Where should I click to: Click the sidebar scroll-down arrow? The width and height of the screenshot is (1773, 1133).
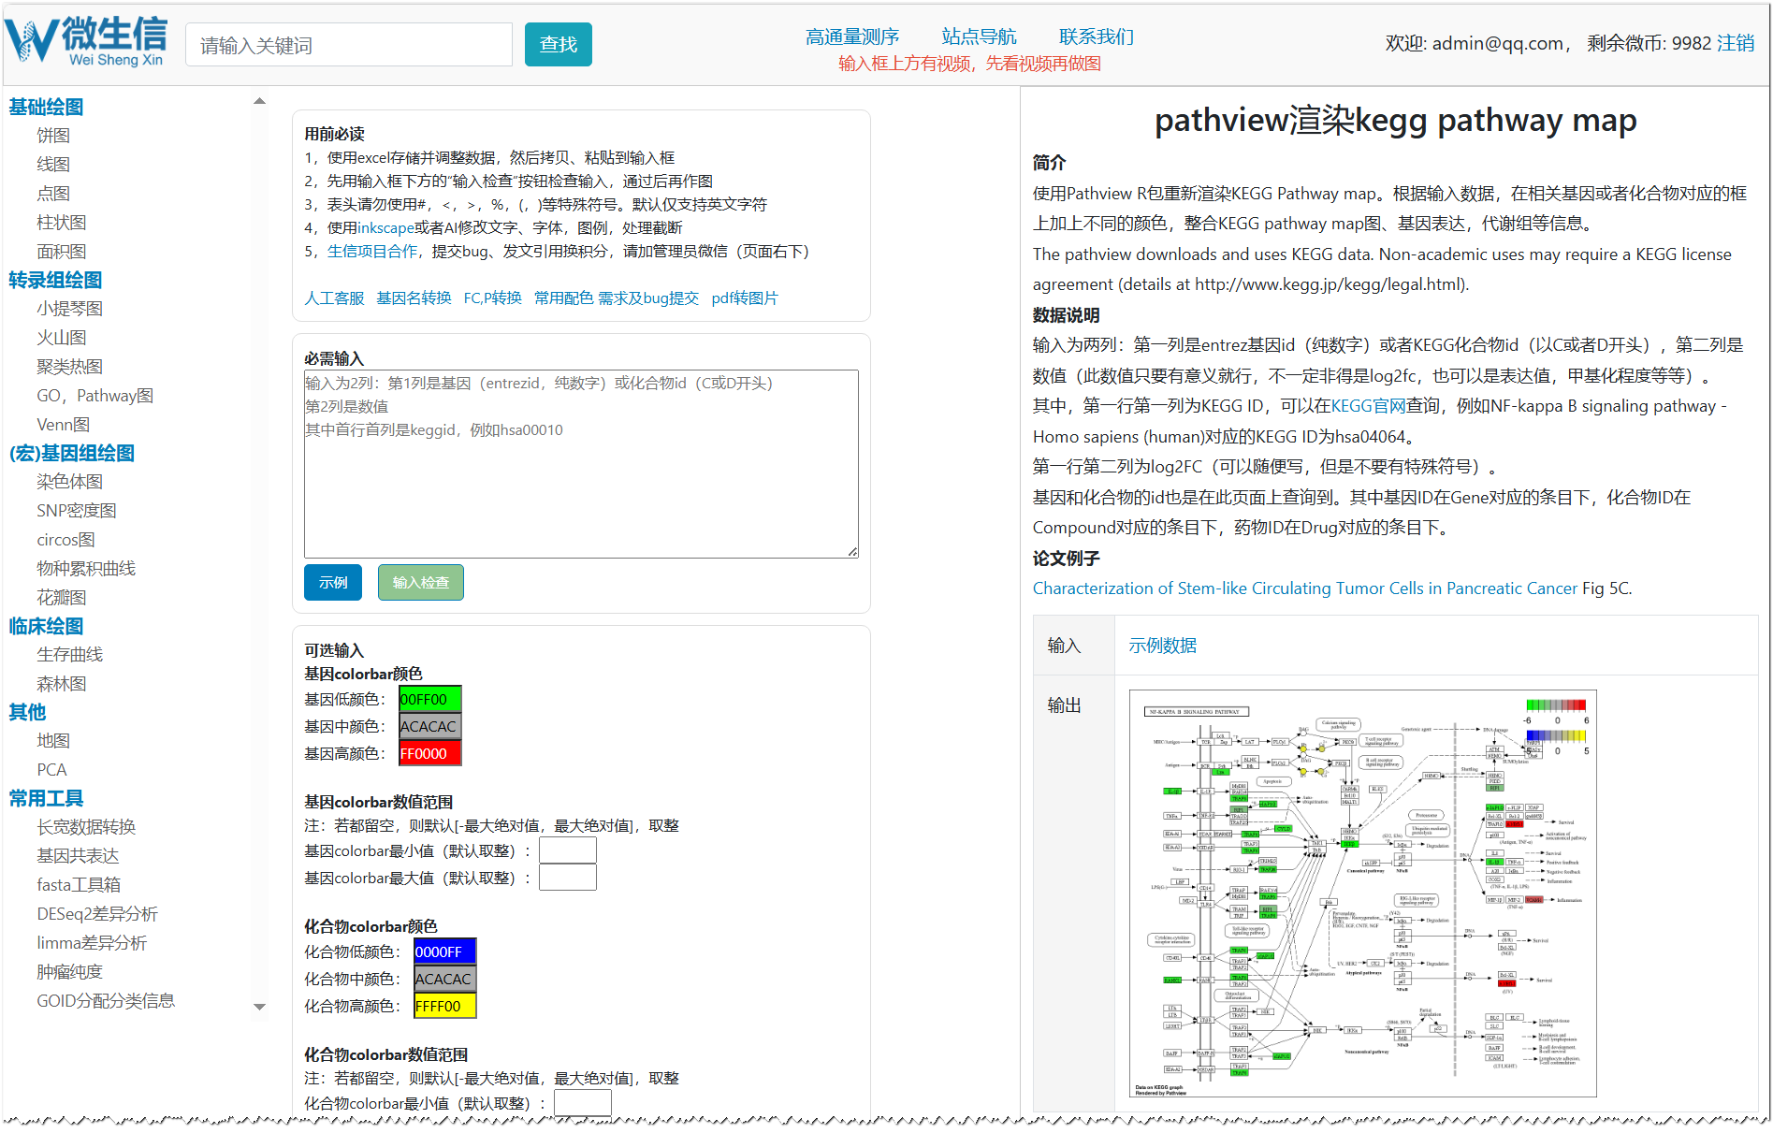click(259, 1007)
